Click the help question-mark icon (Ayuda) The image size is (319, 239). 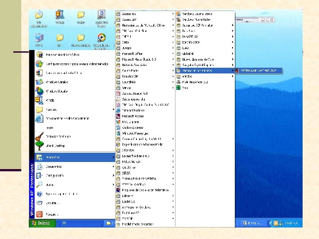[39, 194]
